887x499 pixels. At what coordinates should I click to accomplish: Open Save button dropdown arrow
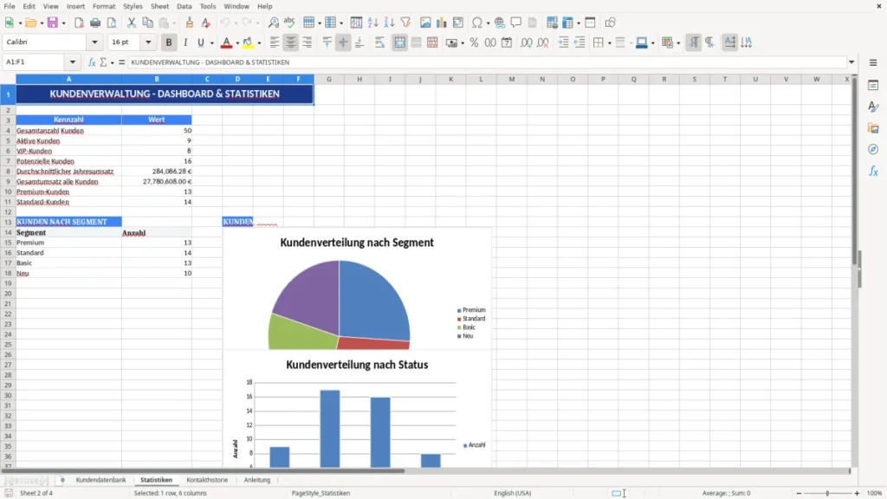pyautogui.click(x=63, y=23)
